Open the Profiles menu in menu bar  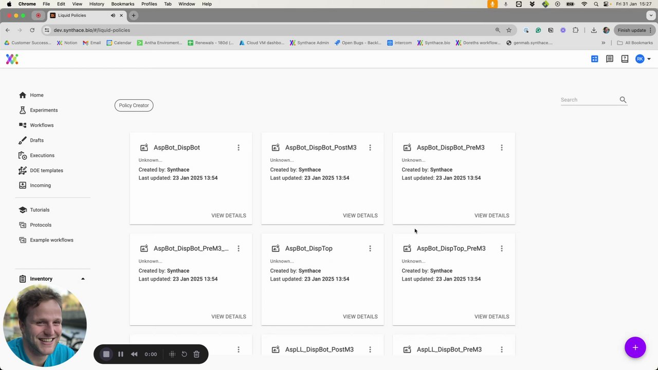coord(149,4)
